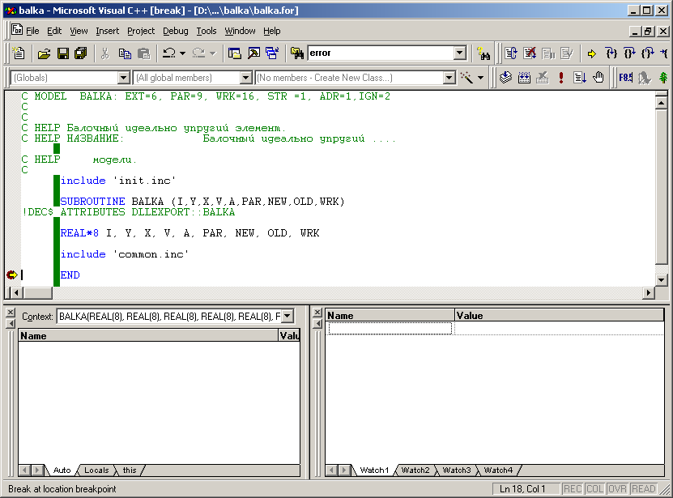Click the empty Name cell in Watch1

(390, 328)
